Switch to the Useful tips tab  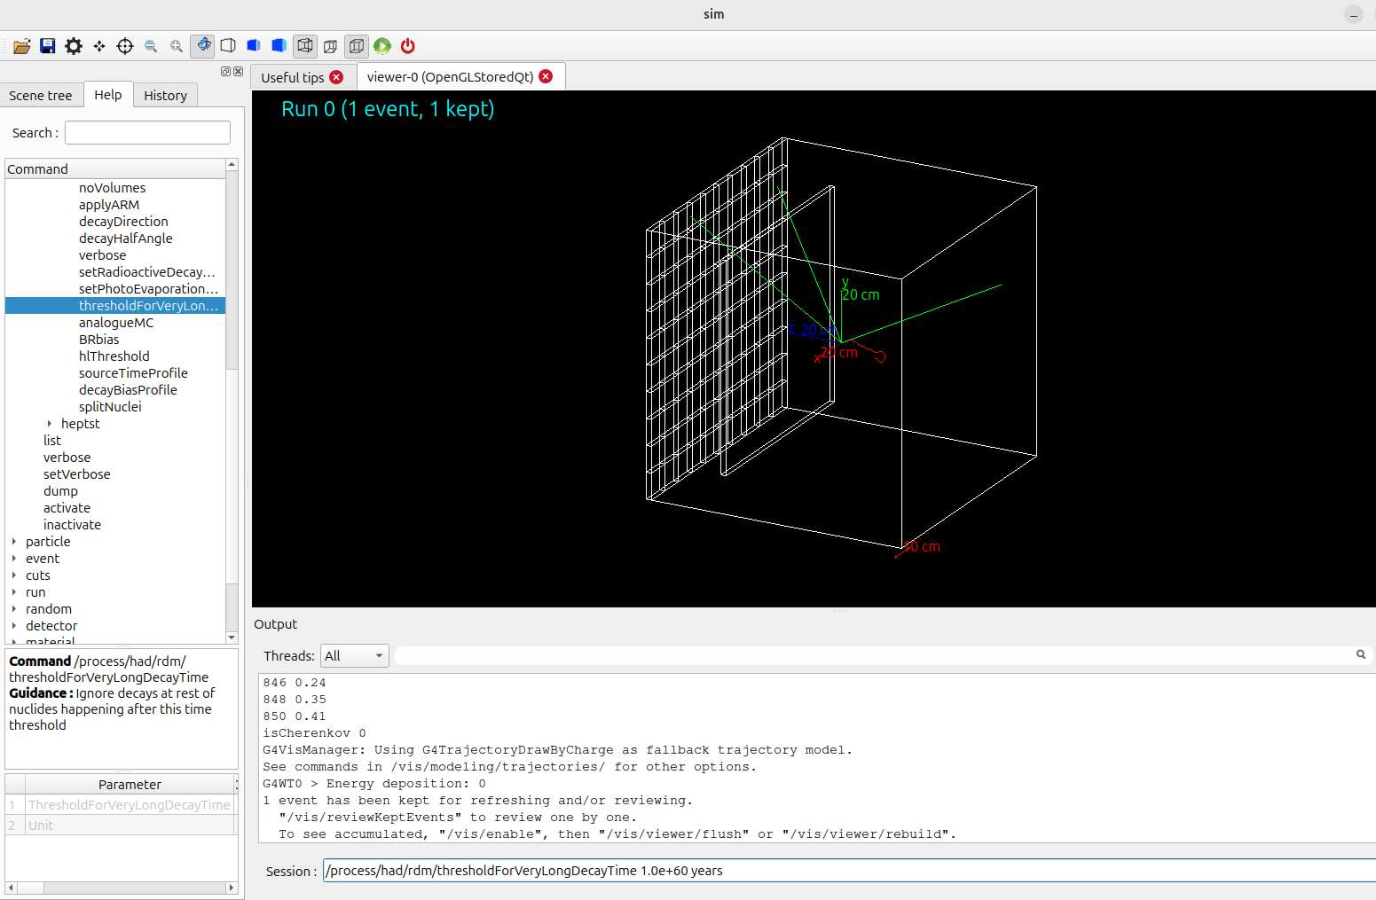click(293, 78)
